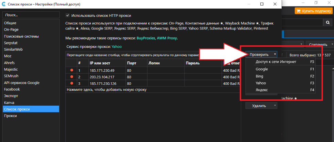Open the AWM Proxy link
The height and width of the screenshot is (142, 334).
tap(167, 38)
